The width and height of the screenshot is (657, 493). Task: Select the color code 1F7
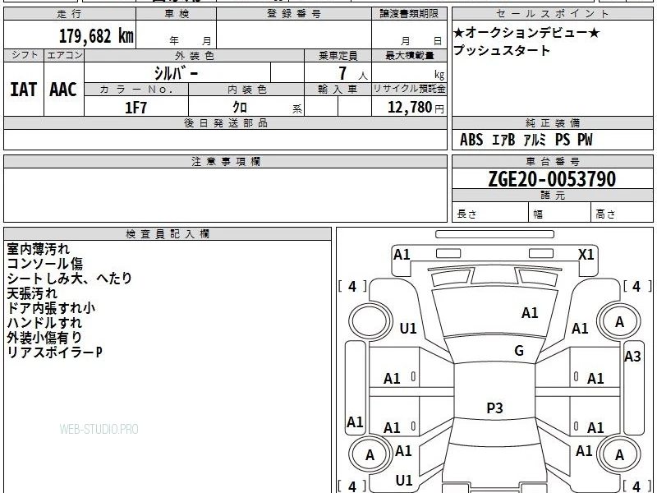(x=136, y=108)
